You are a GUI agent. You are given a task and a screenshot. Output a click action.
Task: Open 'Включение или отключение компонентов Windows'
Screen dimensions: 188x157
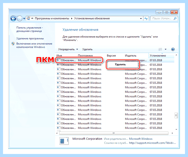coord(34,45)
